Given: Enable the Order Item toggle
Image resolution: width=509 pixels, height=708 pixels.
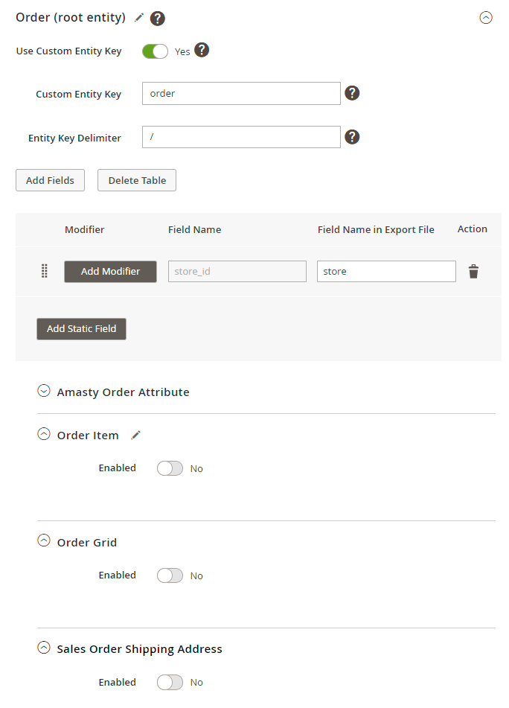Looking at the screenshot, I should coord(170,468).
